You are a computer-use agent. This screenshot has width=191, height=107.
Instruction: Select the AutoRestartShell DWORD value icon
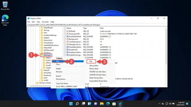67,36
